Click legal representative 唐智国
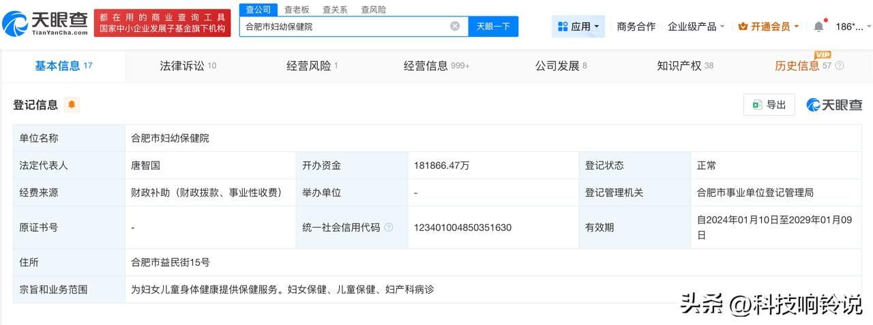Image resolution: width=873 pixels, height=325 pixels. (x=145, y=166)
